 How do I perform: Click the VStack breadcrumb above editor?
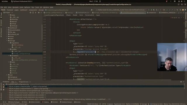click(68, 15)
